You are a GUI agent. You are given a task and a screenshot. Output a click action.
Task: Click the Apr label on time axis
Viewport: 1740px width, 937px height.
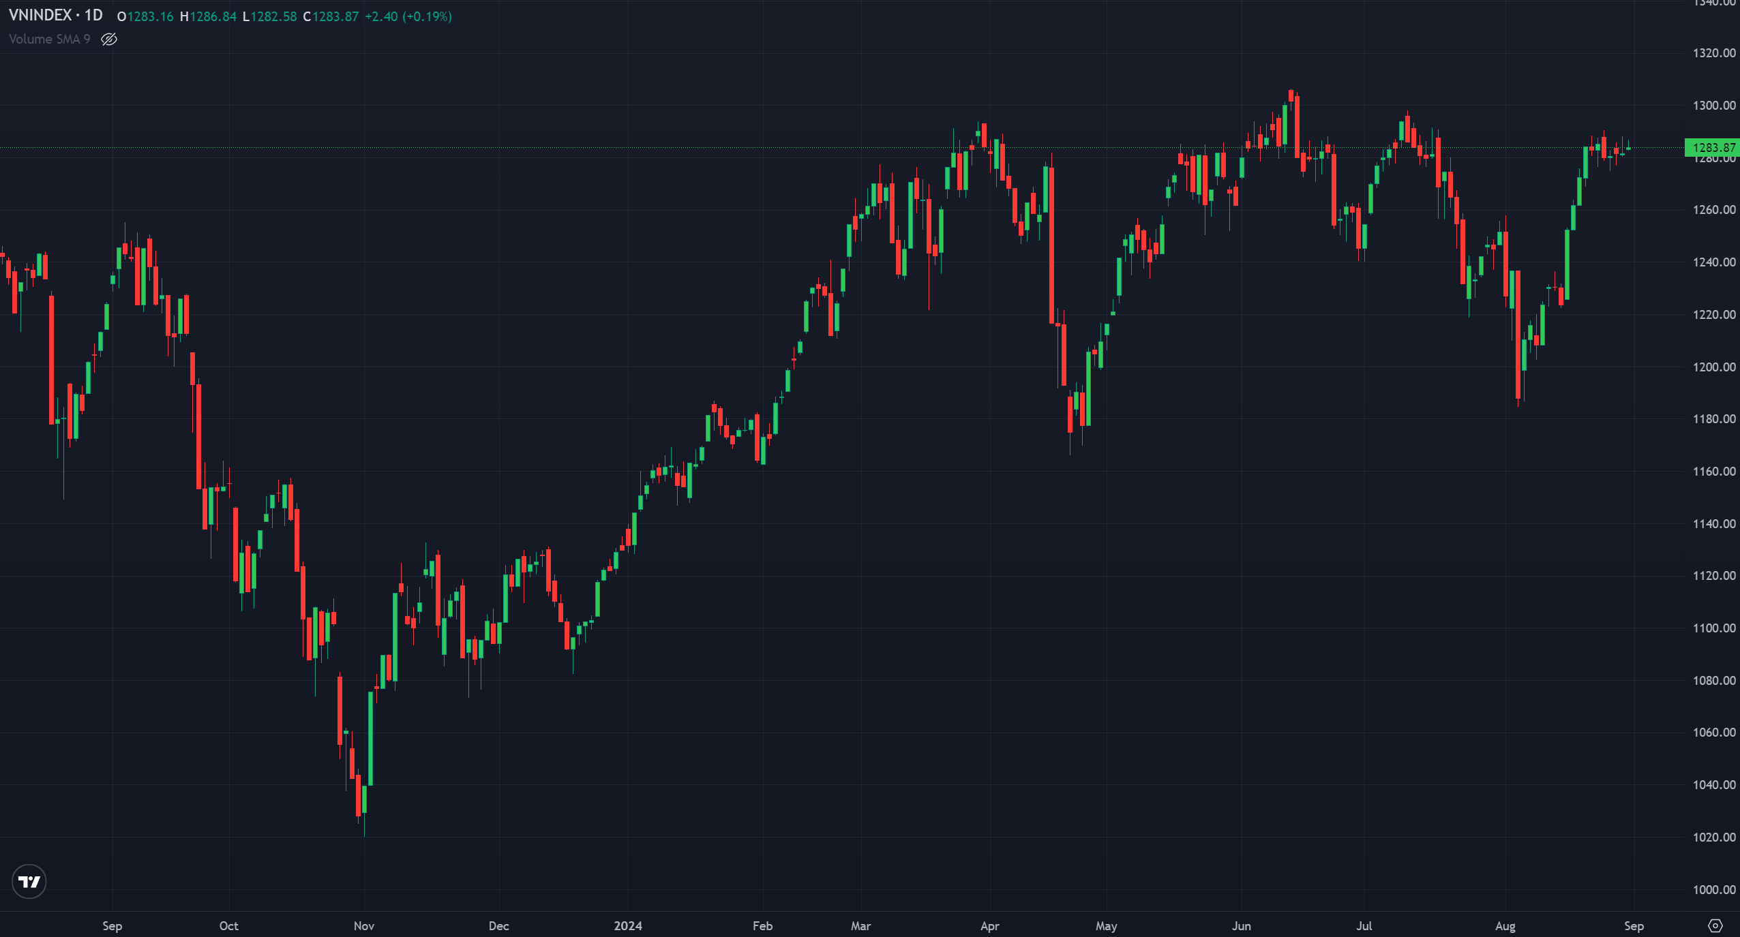coord(989,925)
